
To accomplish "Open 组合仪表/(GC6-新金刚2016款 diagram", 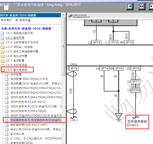I will (36, 129).
